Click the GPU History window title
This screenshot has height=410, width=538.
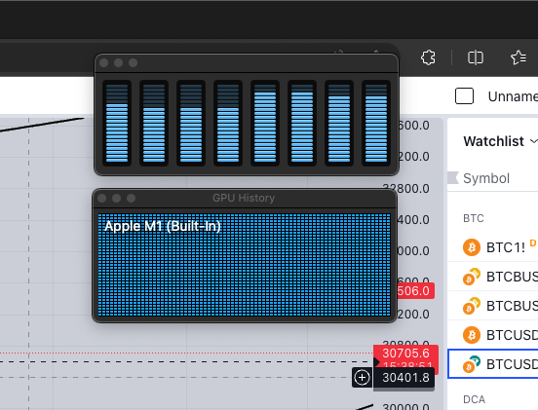(244, 198)
